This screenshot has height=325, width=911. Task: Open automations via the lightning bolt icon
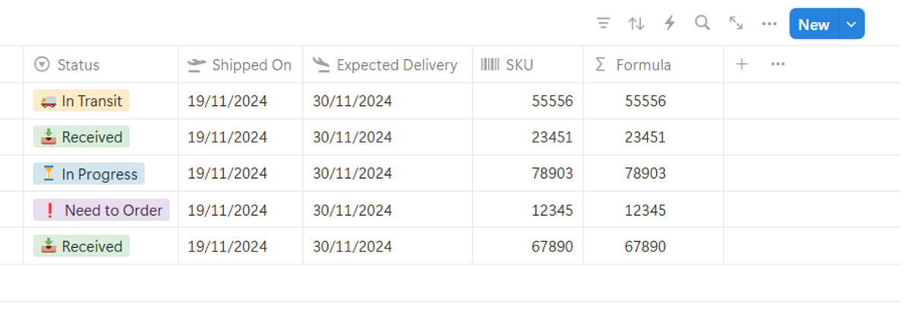click(670, 23)
